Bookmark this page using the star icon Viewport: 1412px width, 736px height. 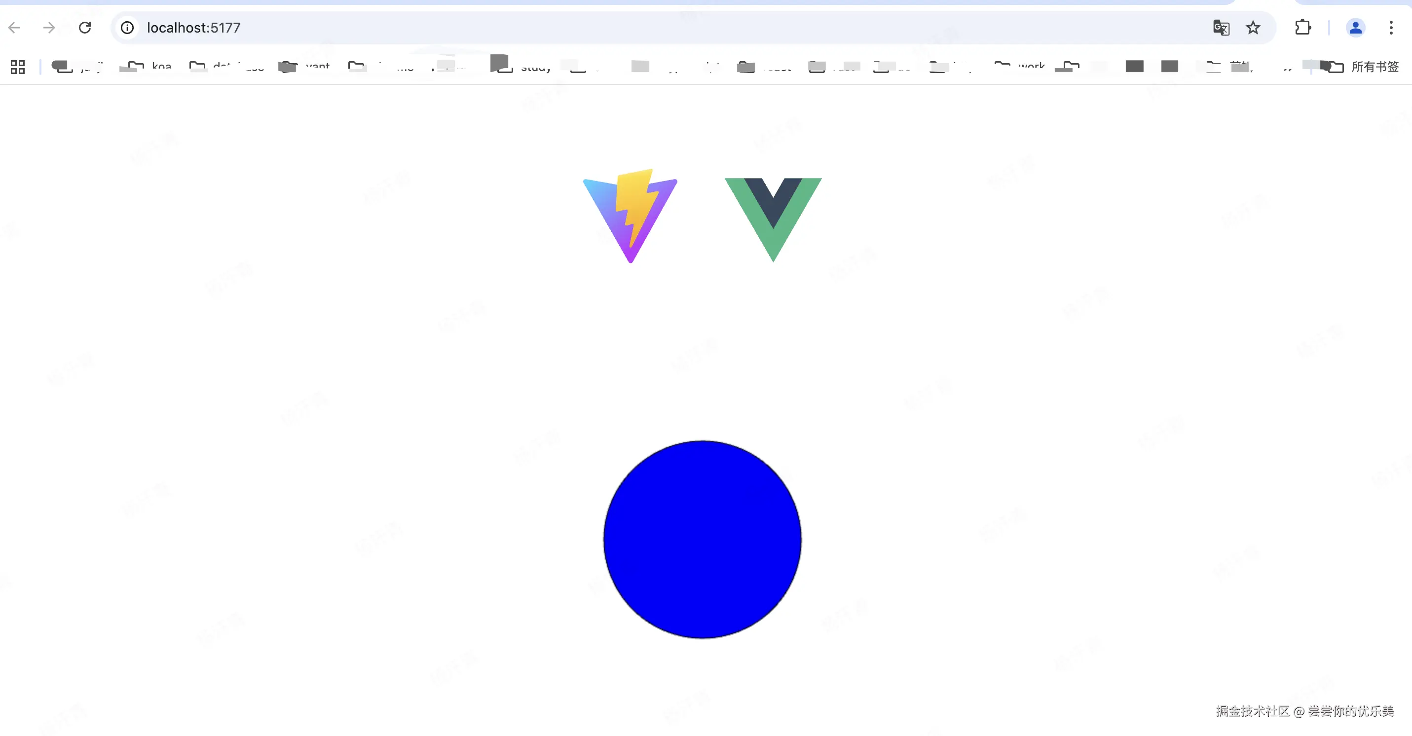1254,28
